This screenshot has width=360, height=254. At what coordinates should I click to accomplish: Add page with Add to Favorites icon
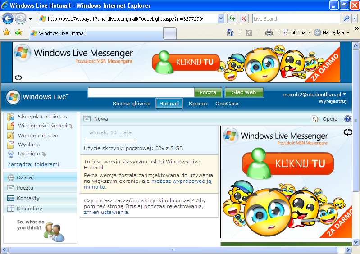[18, 32]
